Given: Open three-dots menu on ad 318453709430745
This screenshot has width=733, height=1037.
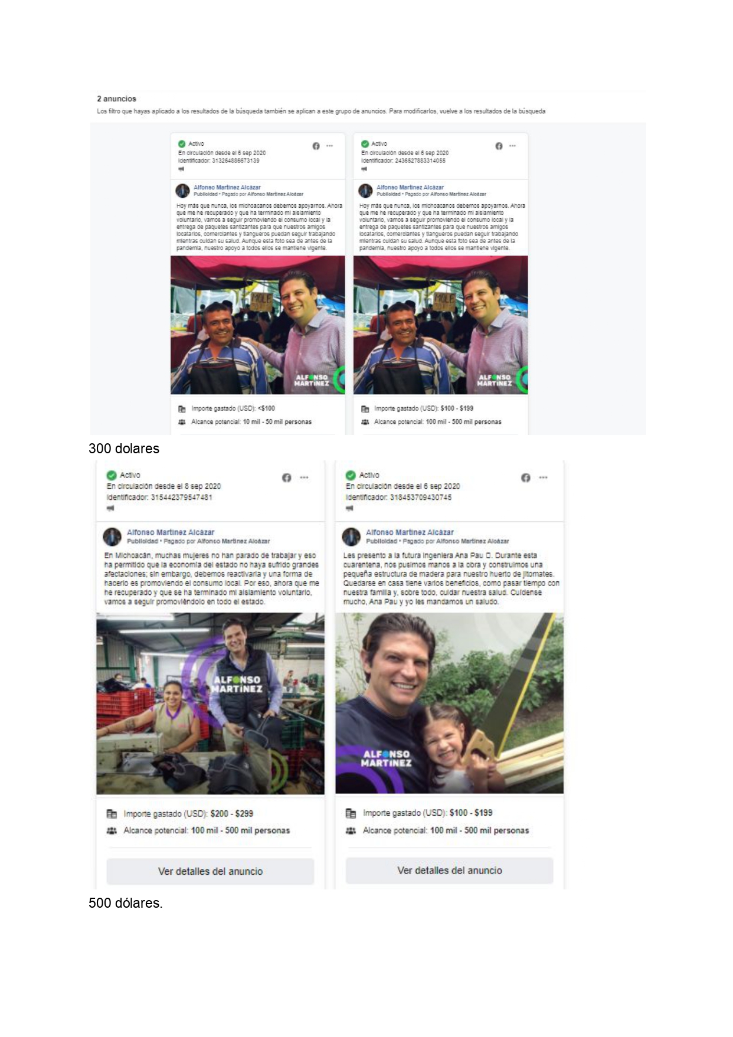Looking at the screenshot, I should (x=543, y=477).
